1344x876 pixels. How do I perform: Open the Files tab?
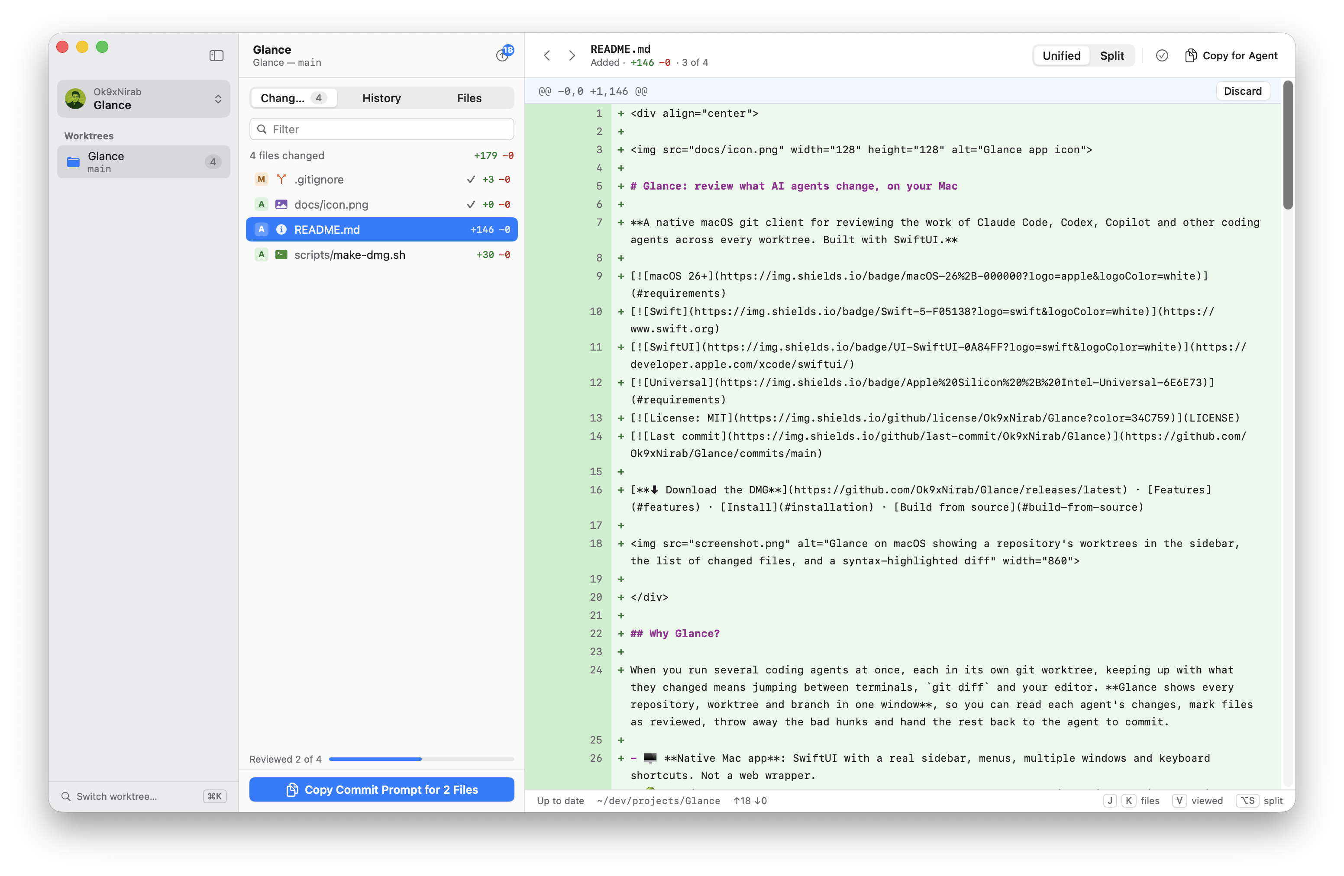pyautogui.click(x=469, y=98)
